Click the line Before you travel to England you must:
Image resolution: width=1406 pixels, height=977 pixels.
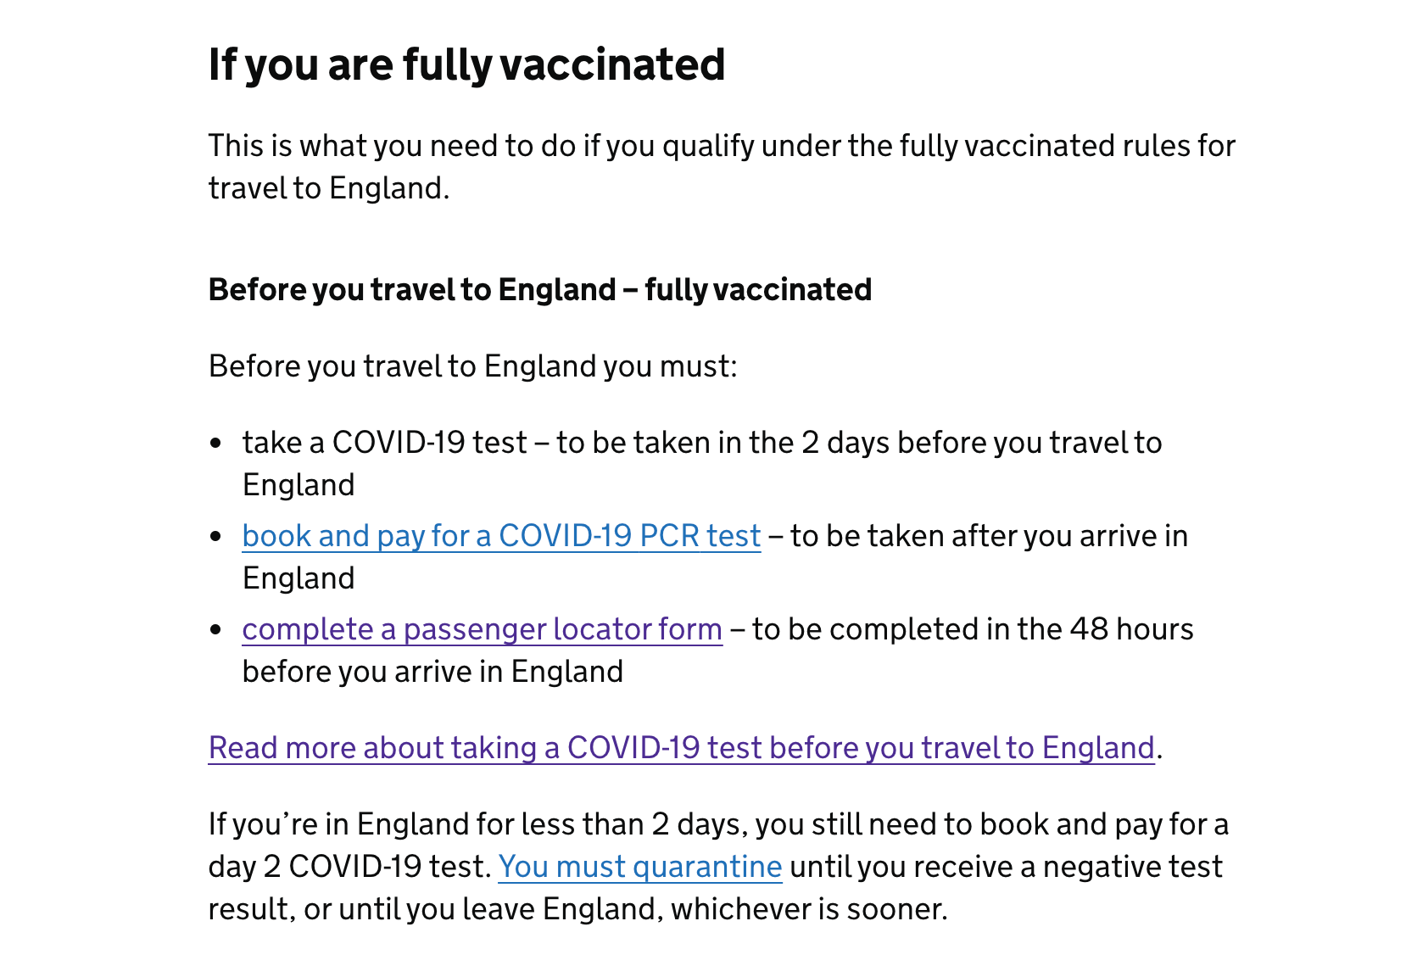(473, 366)
